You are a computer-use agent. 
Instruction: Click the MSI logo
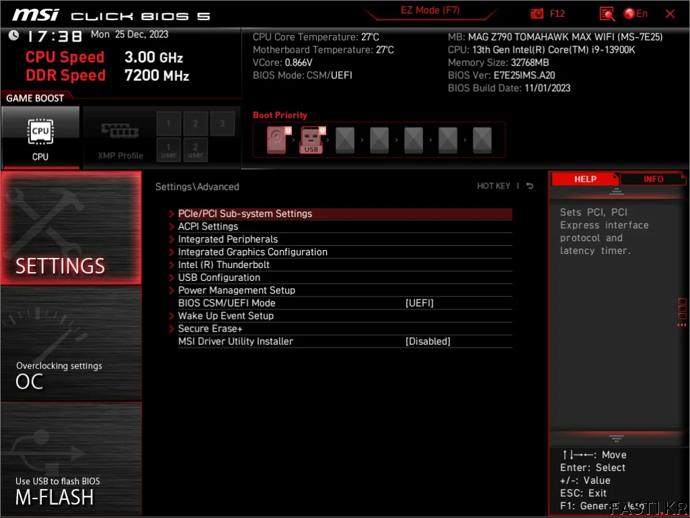35,15
